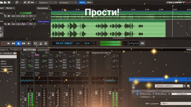This screenshot has width=191, height=107.
Task: Open mixer settings gear icon
Action: click(15, 53)
